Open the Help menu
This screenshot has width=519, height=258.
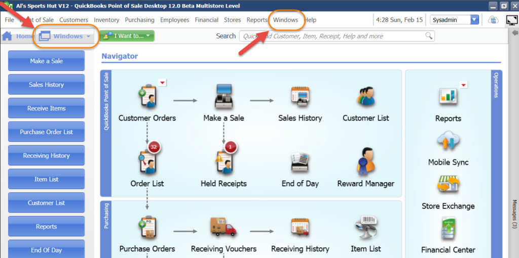(311, 20)
